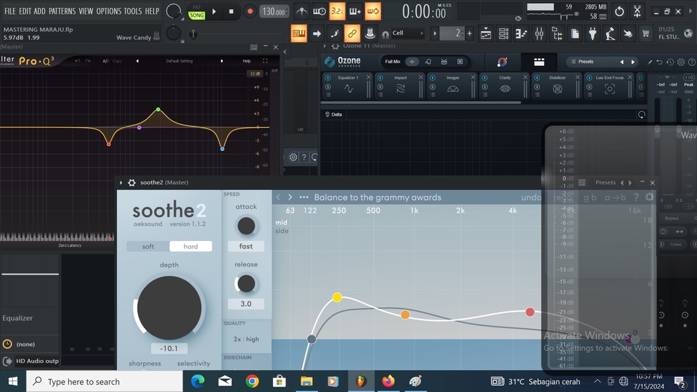Click the soothe2 release knob
This screenshot has width=697, height=392.
[x=246, y=284]
